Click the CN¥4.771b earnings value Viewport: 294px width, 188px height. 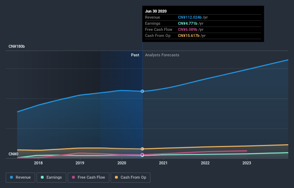coord(188,23)
